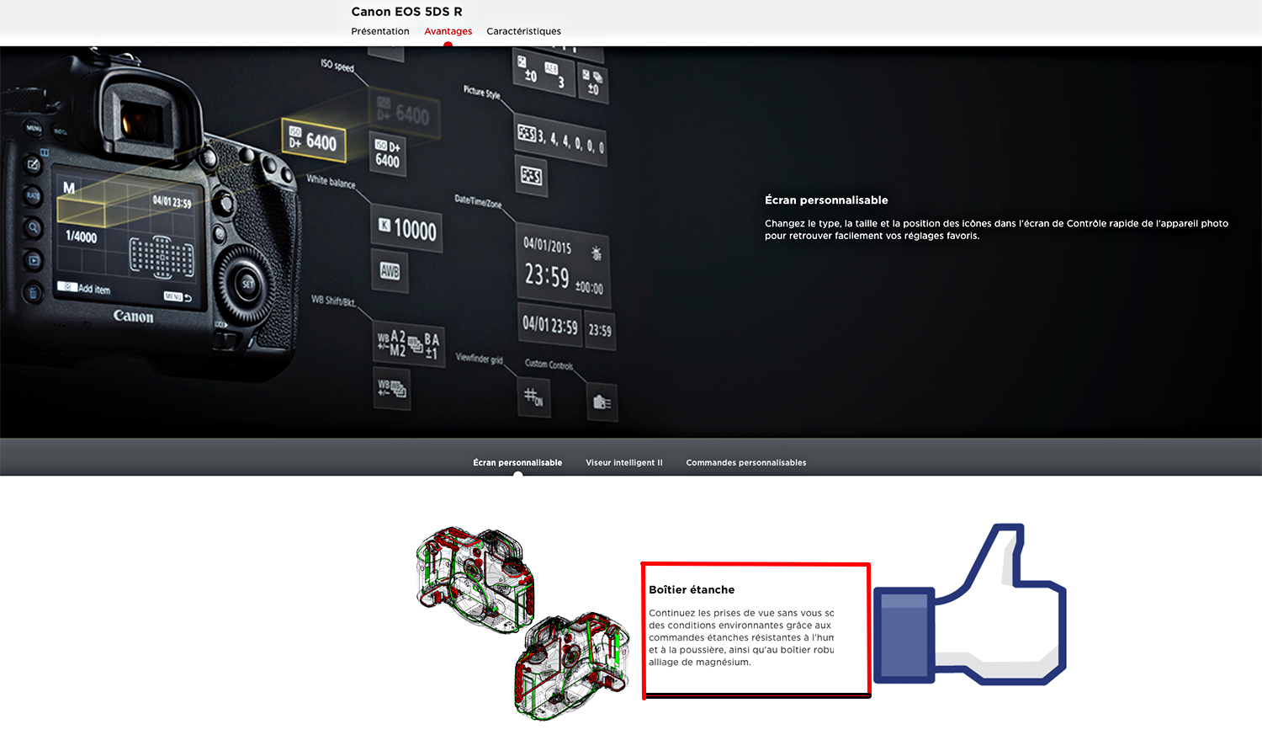Click the Viewfinder grid ON icon
This screenshot has height=740, width=1262.
(533, 396)
